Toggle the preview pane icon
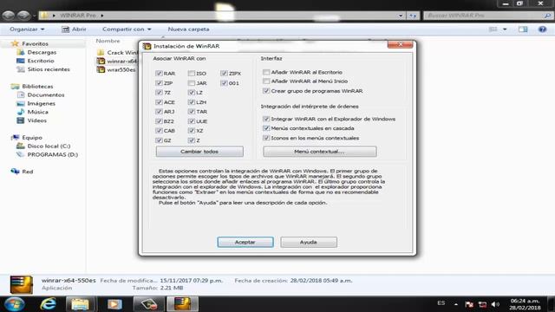 523,29
